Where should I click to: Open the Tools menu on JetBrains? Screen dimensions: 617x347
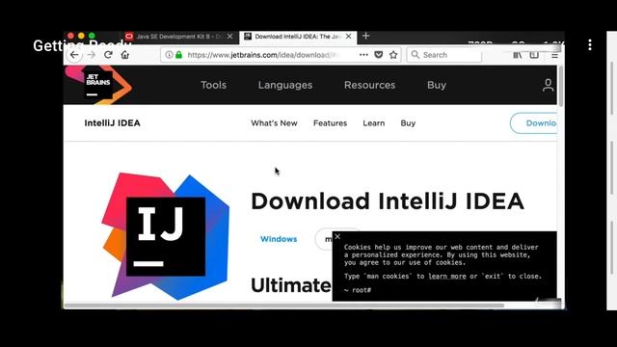(x=213, y=85)
